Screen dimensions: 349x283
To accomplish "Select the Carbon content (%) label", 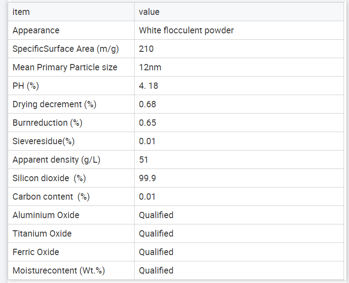I will click(51, 196).
